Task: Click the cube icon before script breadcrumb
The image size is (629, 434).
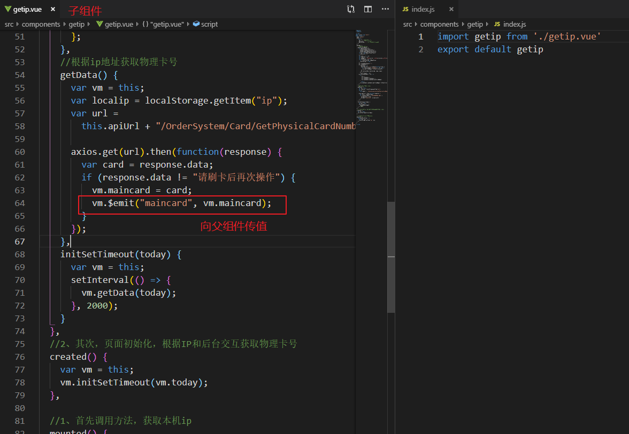Action: click(196, 24)
